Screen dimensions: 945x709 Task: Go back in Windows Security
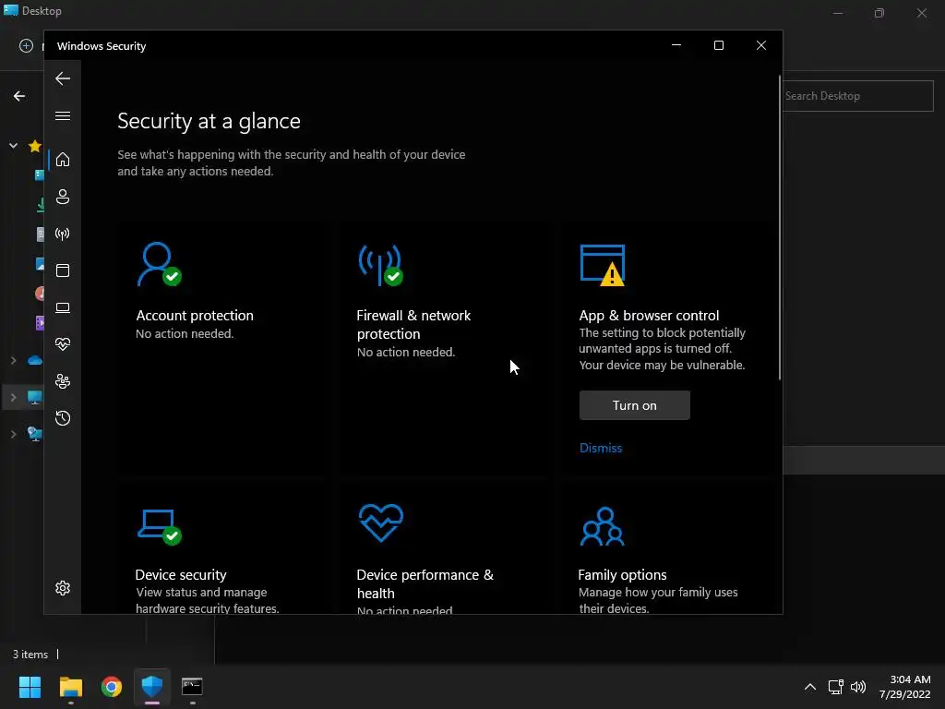tap(63, 78)
